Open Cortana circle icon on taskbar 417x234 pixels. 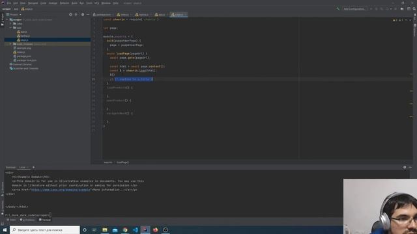coord(85,230)
